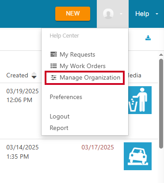
Task: Select My Work Orders menu item
Action: point(78,66)
